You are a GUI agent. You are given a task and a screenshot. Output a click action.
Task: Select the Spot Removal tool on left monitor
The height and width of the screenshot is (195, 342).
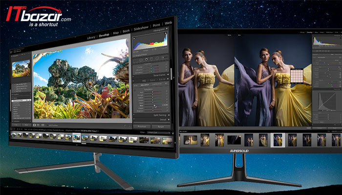coord(141,59)
